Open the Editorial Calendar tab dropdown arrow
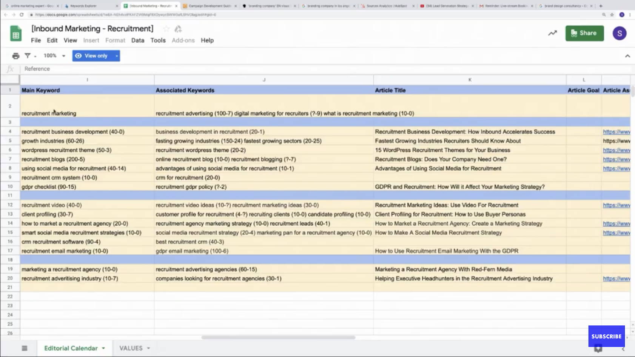This screenshot has height=357, width=635. 103,348
